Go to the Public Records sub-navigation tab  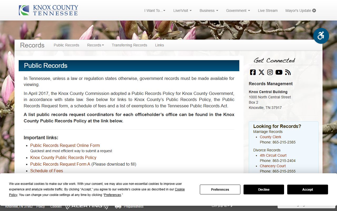coord(66,45)
